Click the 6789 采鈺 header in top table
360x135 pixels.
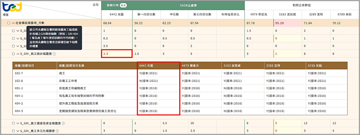point(345,14)
